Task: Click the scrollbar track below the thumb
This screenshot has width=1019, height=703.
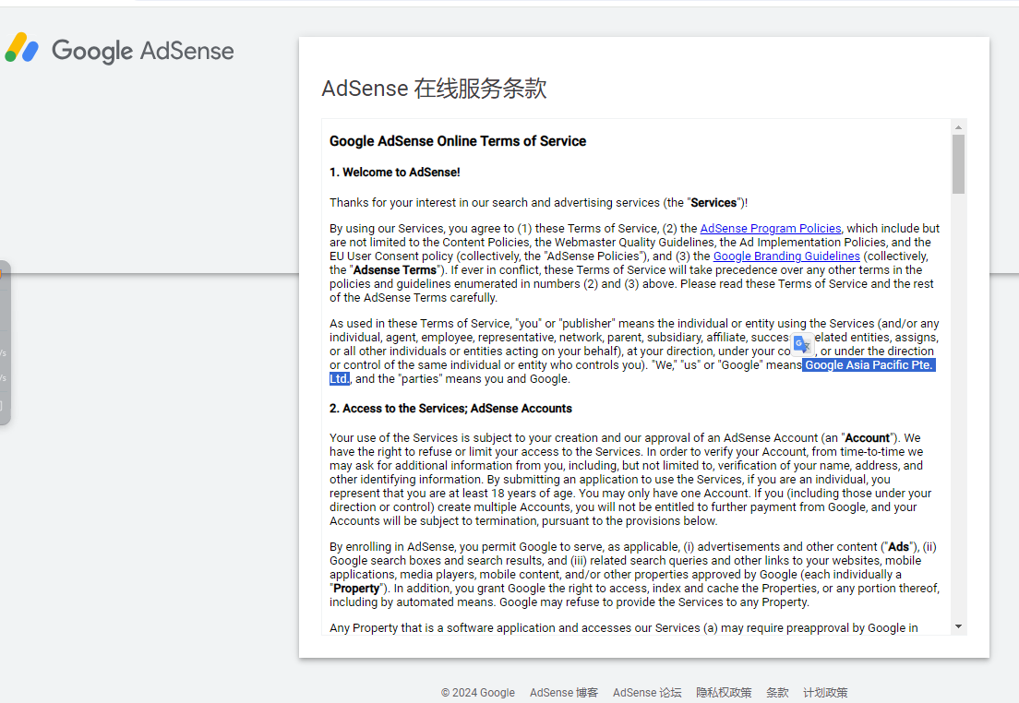Action: pyautogui.click(x=958, y=415)
